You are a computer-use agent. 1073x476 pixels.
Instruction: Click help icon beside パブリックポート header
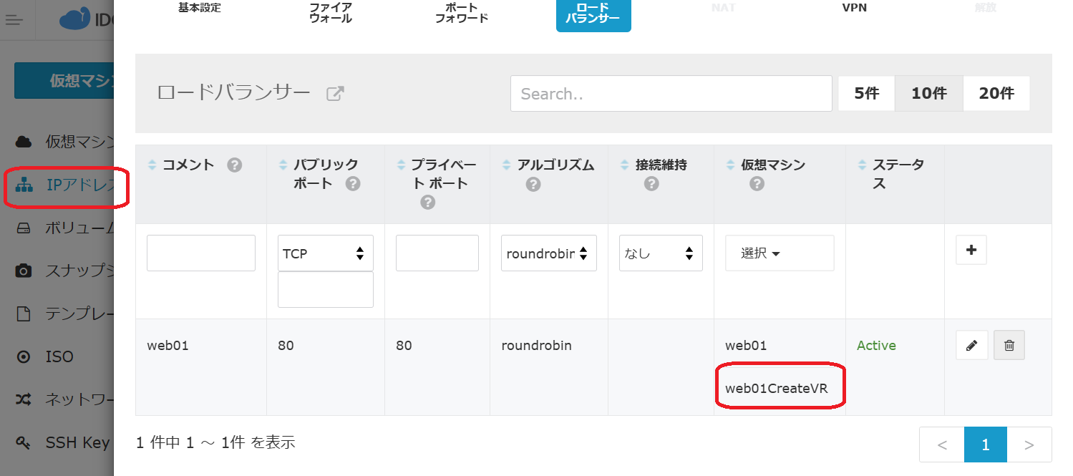tap(352, 184)
